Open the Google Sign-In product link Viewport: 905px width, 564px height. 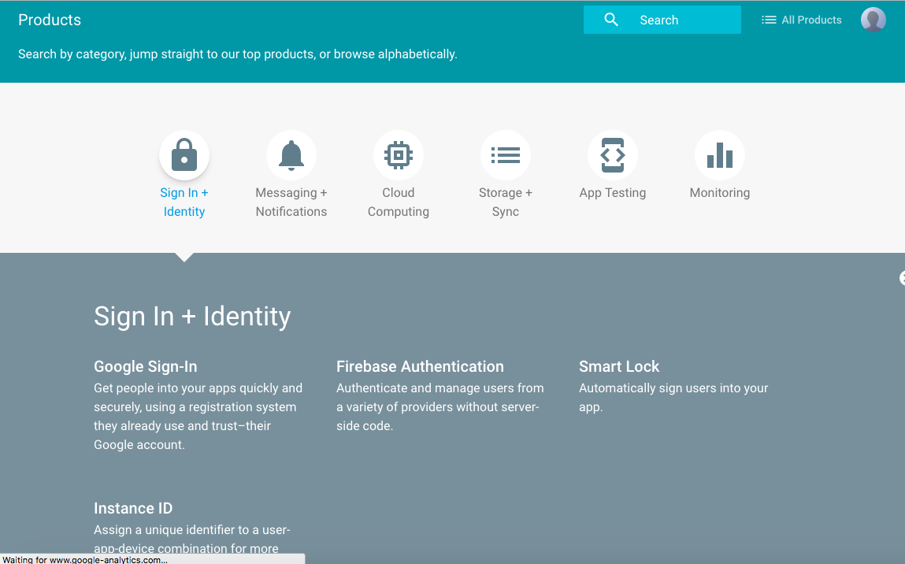click(146, 366)
